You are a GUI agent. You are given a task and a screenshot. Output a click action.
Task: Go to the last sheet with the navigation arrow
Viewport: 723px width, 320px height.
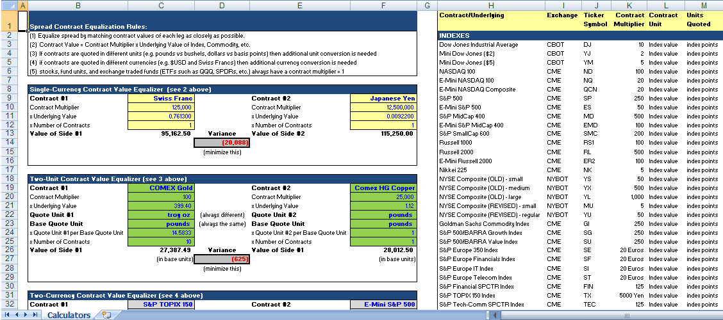point(35,315)
